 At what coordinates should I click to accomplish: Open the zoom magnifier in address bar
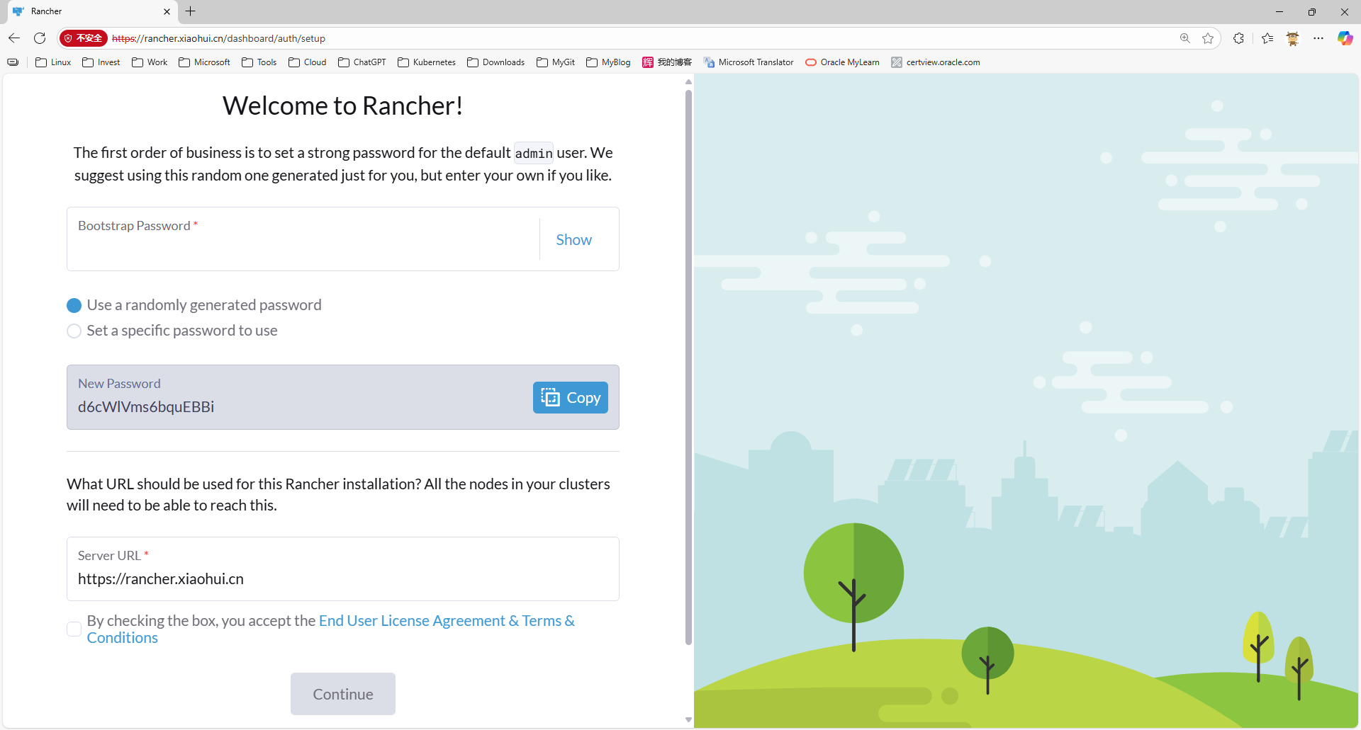tap(1184, 38)
